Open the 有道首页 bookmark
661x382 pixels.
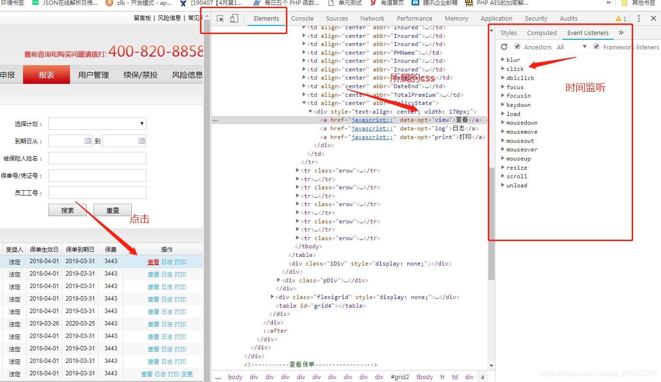coord(387,2)
